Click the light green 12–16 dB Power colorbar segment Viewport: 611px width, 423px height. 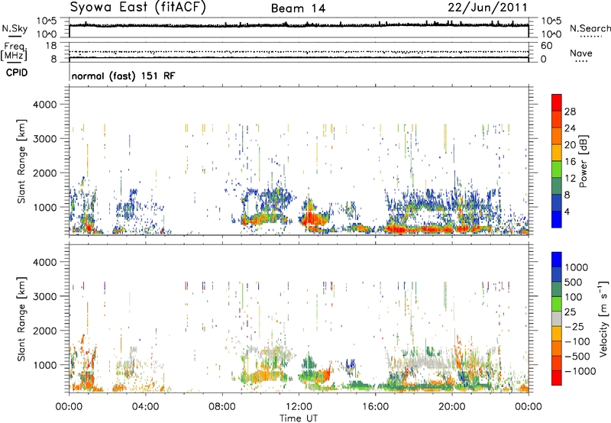[557, 170]
